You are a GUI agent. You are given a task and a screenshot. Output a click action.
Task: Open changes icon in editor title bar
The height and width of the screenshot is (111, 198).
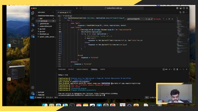click(x=180, y=12)
